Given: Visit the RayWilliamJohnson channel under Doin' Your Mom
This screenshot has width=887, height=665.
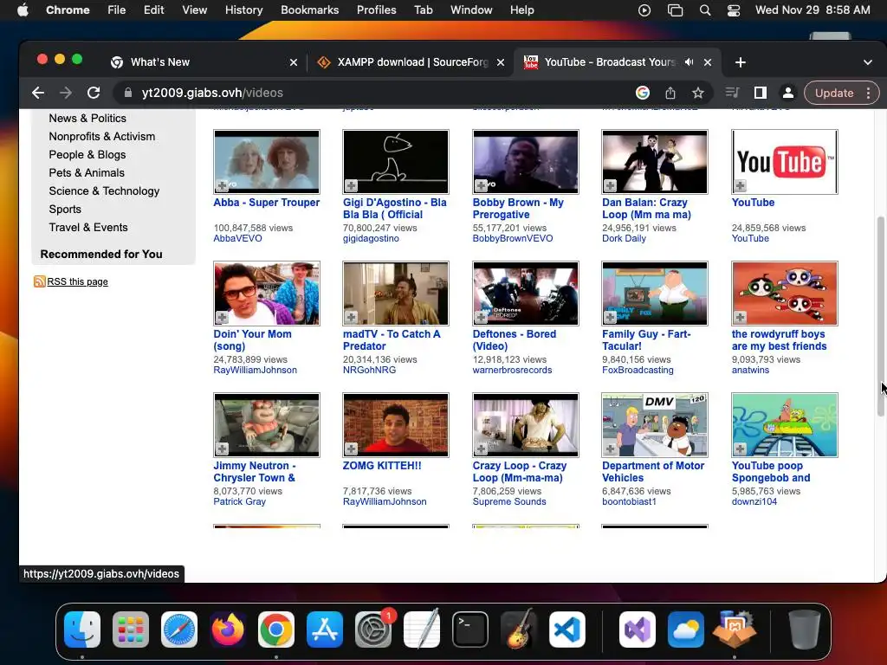Looking at the screenshot, I should coord(256,370).
